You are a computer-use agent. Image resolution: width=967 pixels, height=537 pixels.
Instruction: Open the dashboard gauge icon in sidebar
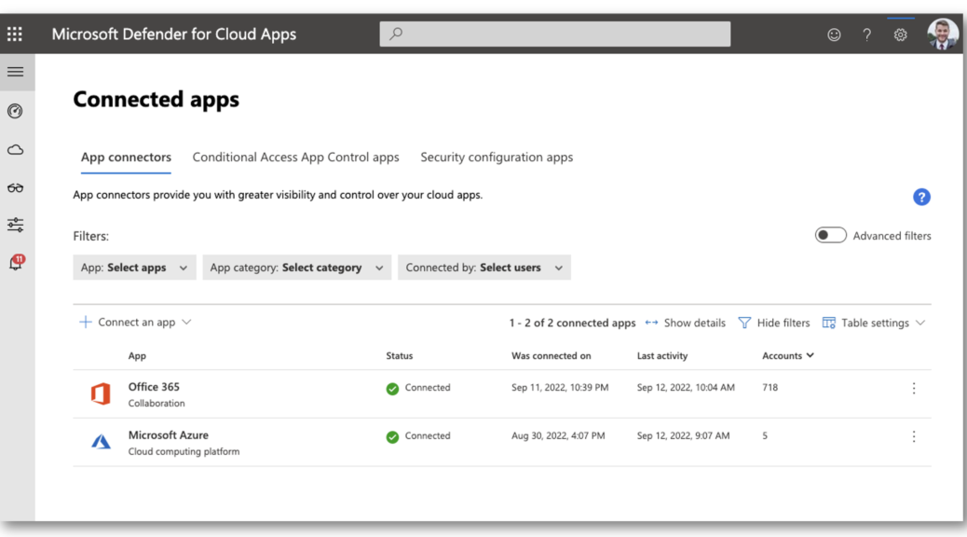click(x=16, y=111)
